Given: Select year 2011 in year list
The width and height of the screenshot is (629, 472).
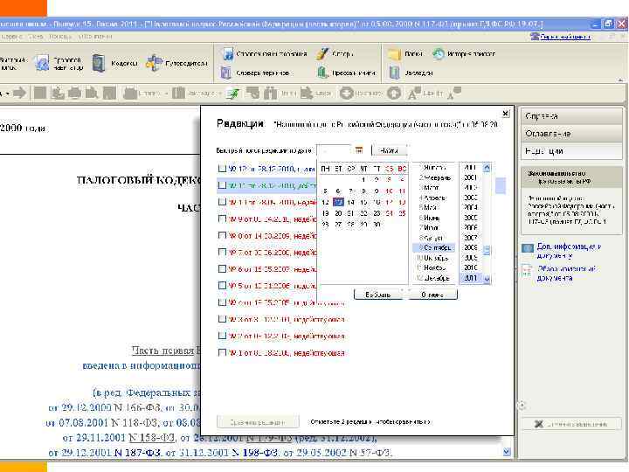Looking at the screenshot, I should (x=471, y=278).
